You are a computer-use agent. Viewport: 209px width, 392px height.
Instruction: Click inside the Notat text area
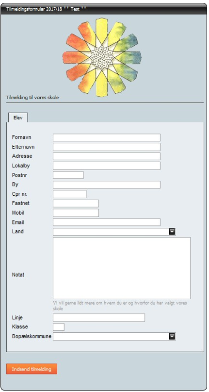122,268
